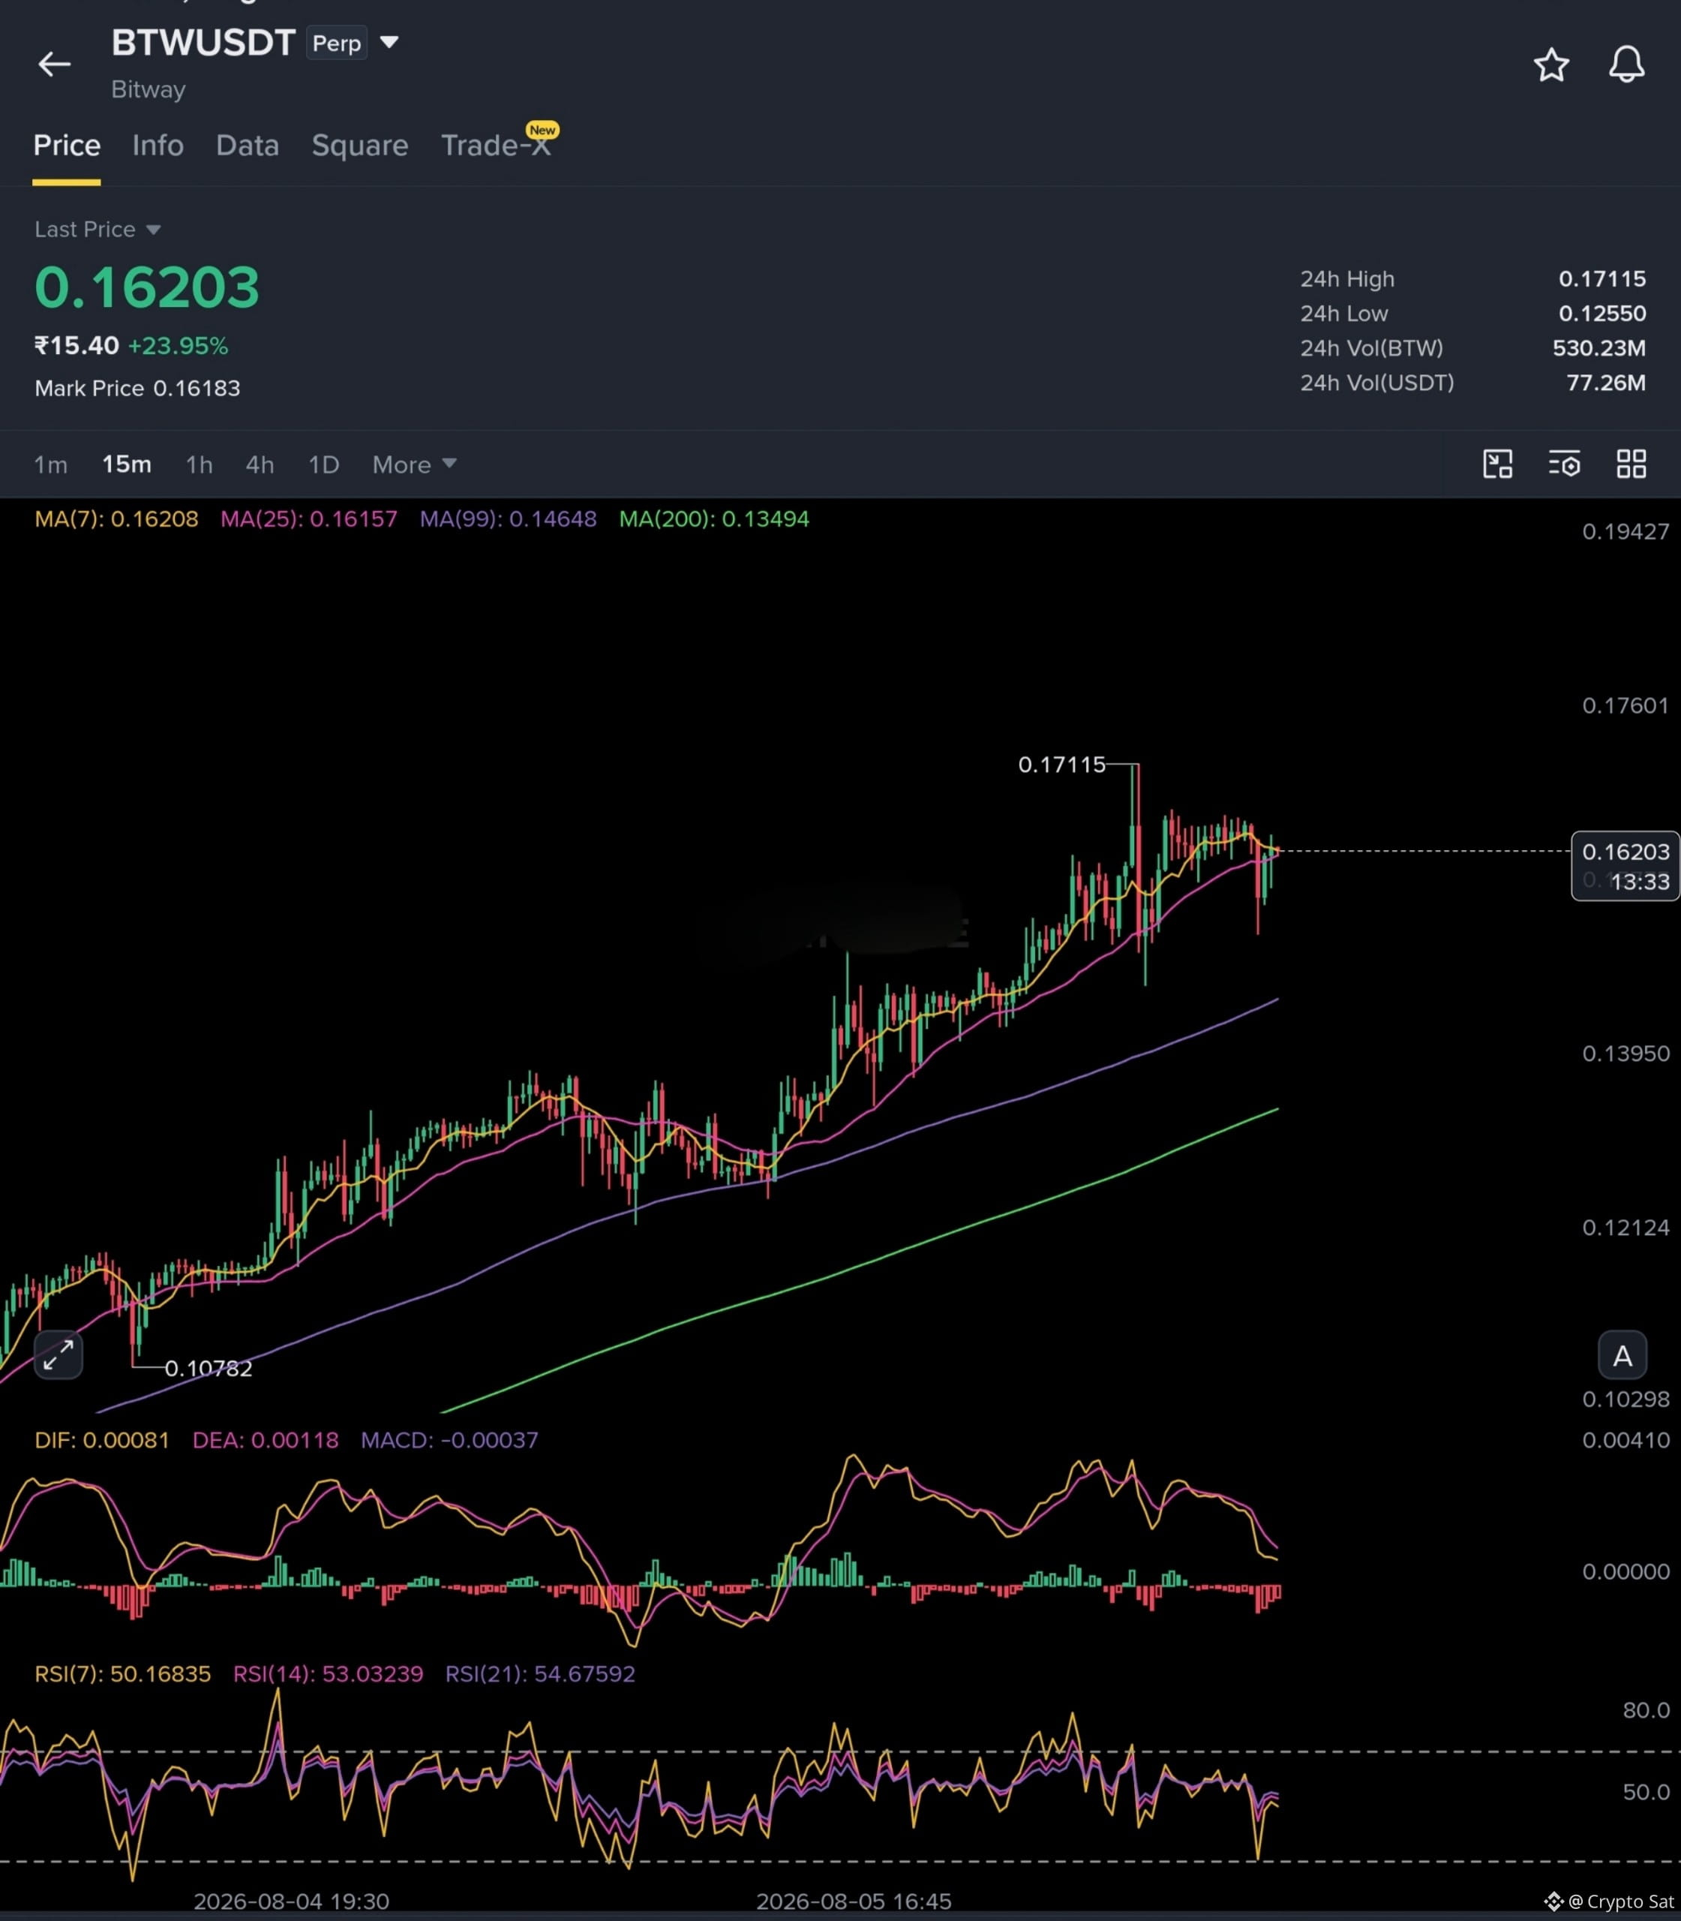1681x1921 pixels.
Task: Expand chart to fullscreen with arrows icon
Action: [59, 1355]
